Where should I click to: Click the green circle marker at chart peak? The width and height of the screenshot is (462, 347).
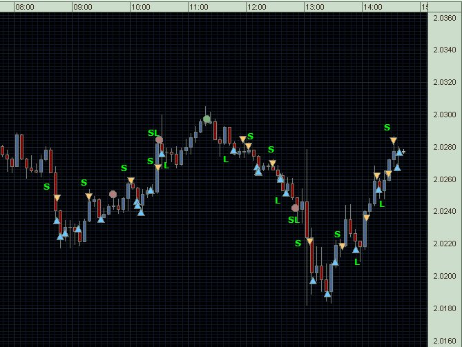click(207, 119)
